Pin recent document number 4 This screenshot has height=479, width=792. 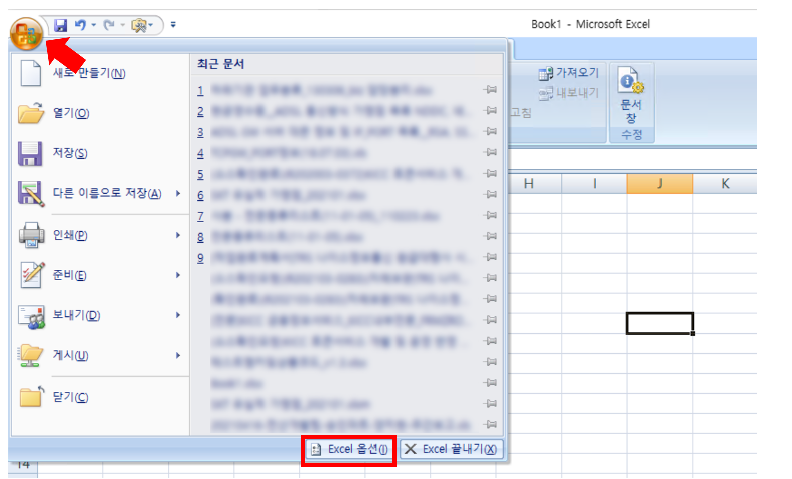coord(490,152)
